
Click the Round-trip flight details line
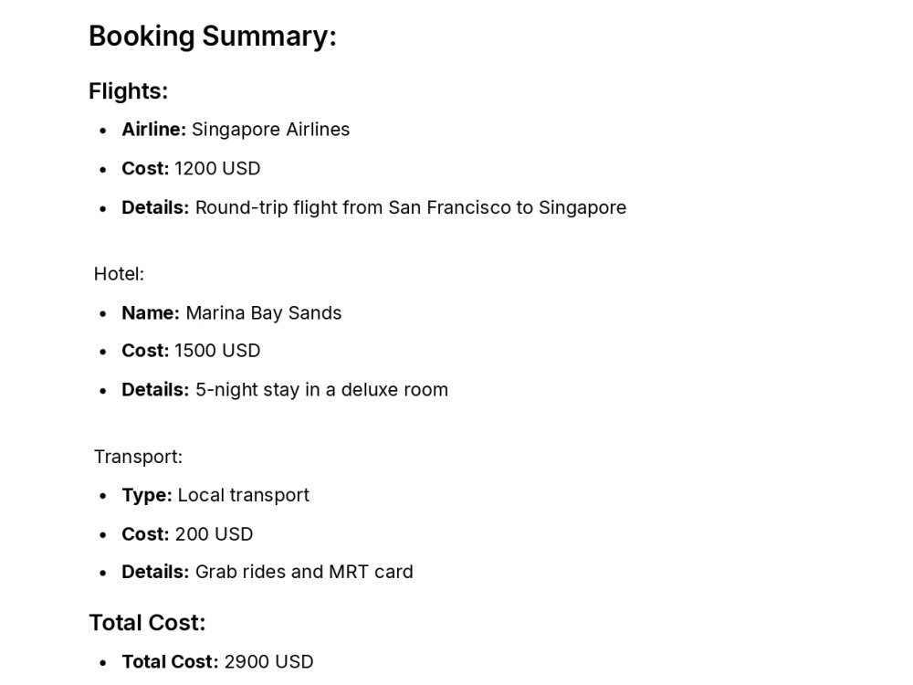373,207
